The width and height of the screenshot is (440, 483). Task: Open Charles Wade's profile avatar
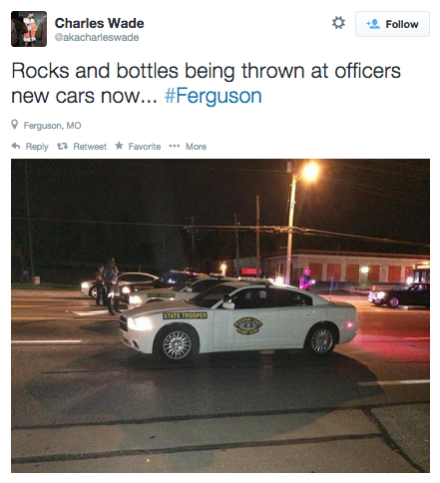pos(29,29)
